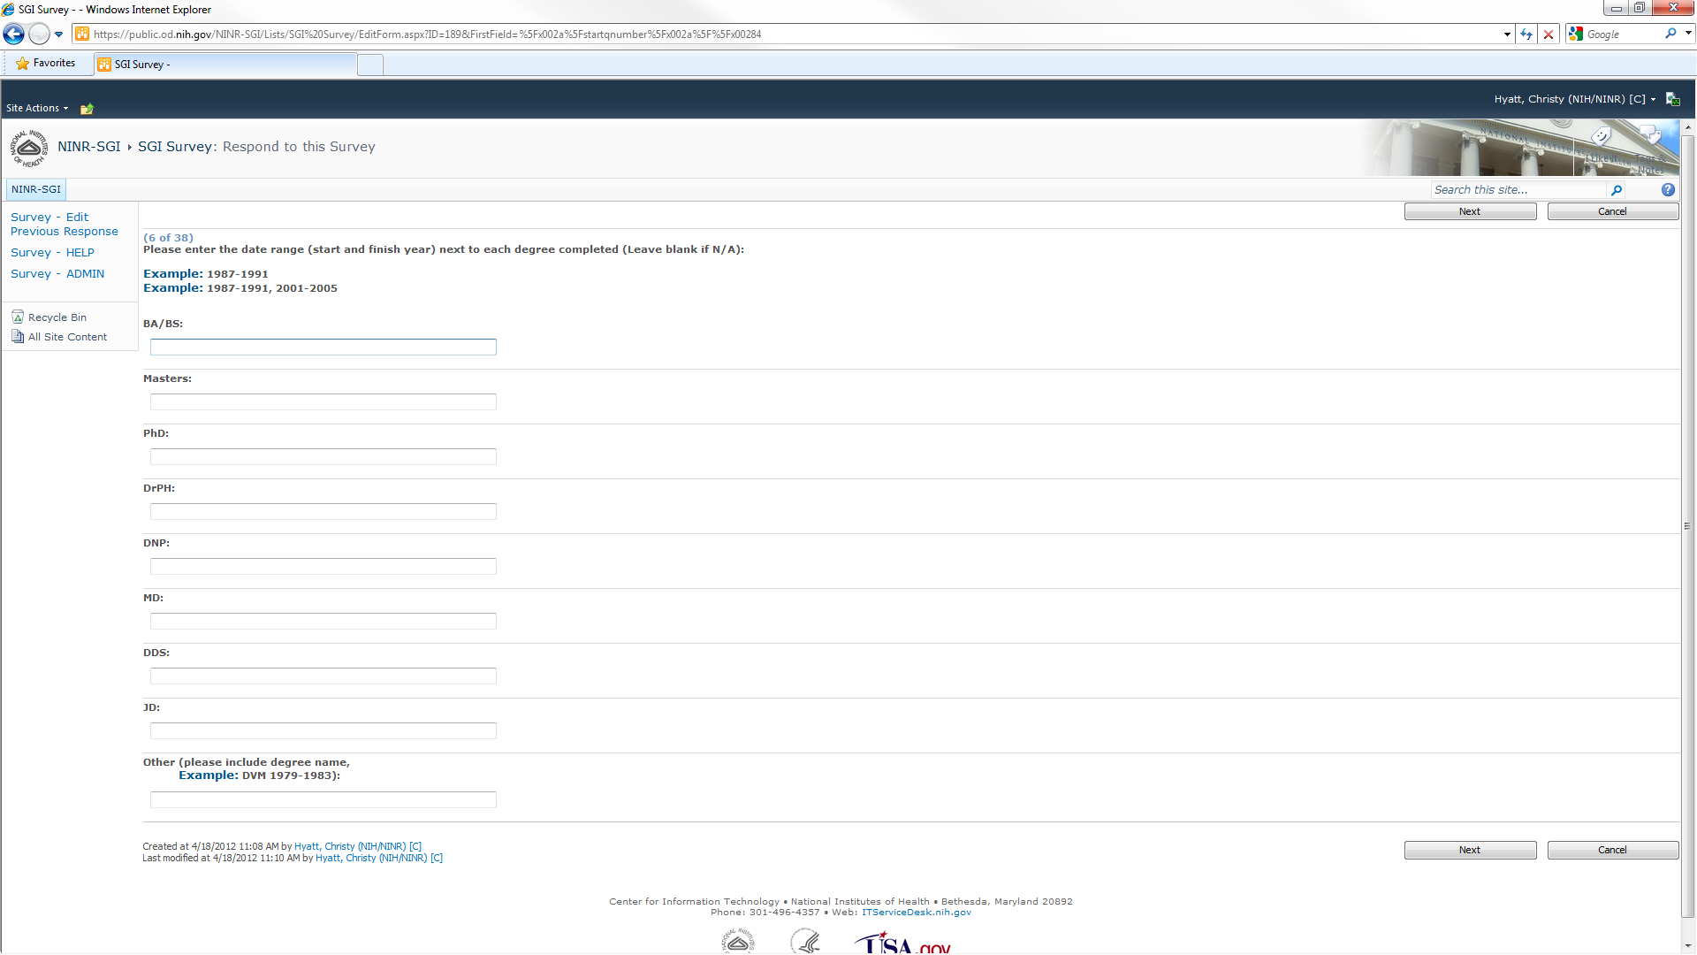Click the page vertical scrollbar thumb

click(x=1687, y=525)
